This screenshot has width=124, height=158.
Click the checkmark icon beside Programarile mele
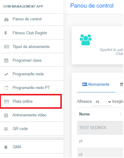[6, 74]
